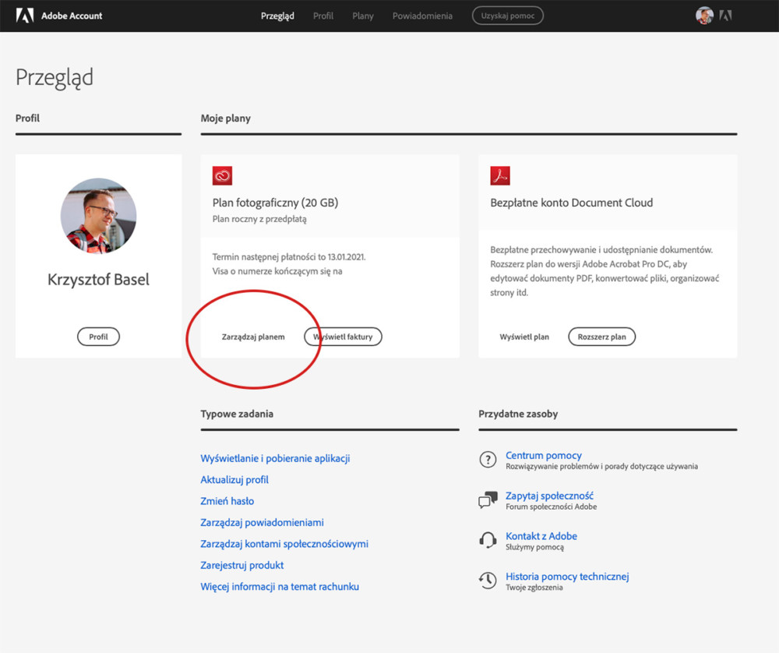The height and width of the screenshot is (653, 779).
Task: Open the Kontakt z Adobe link
Action: 541,535
